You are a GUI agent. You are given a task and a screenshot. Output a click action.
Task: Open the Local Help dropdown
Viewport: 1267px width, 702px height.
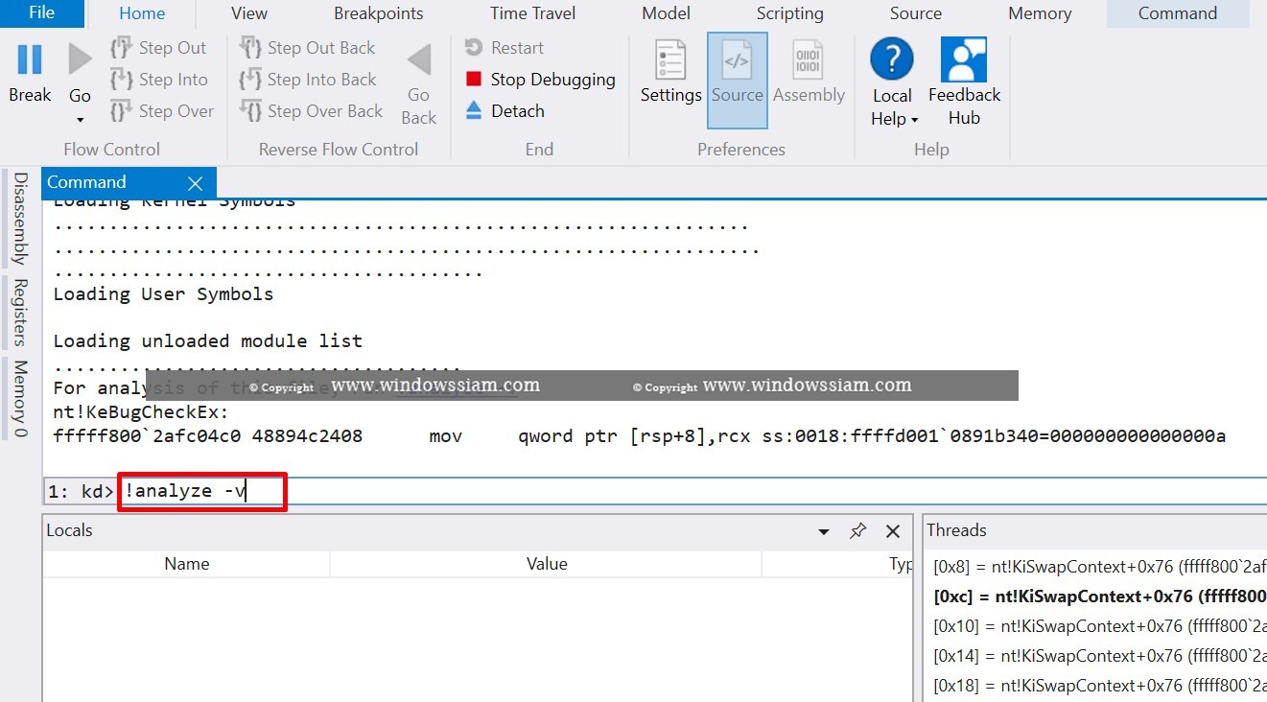tap(892, 84)
